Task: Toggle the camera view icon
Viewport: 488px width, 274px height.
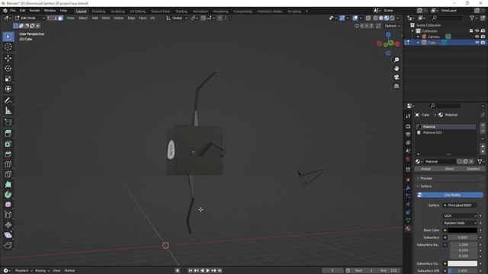Action: [x=396, y=77]
